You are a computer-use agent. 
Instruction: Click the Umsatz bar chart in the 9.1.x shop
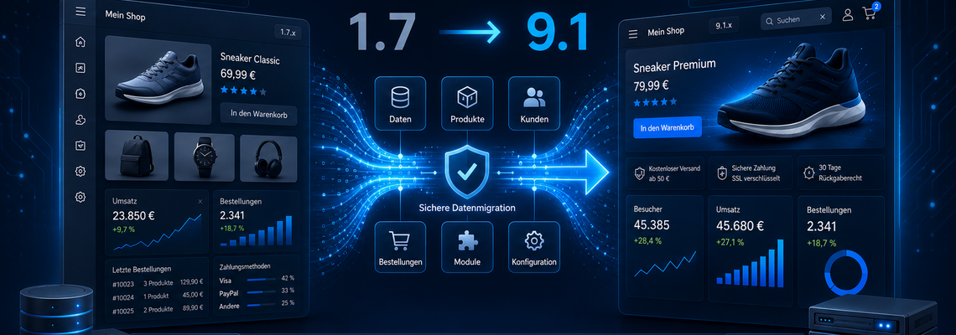point(751,262)
